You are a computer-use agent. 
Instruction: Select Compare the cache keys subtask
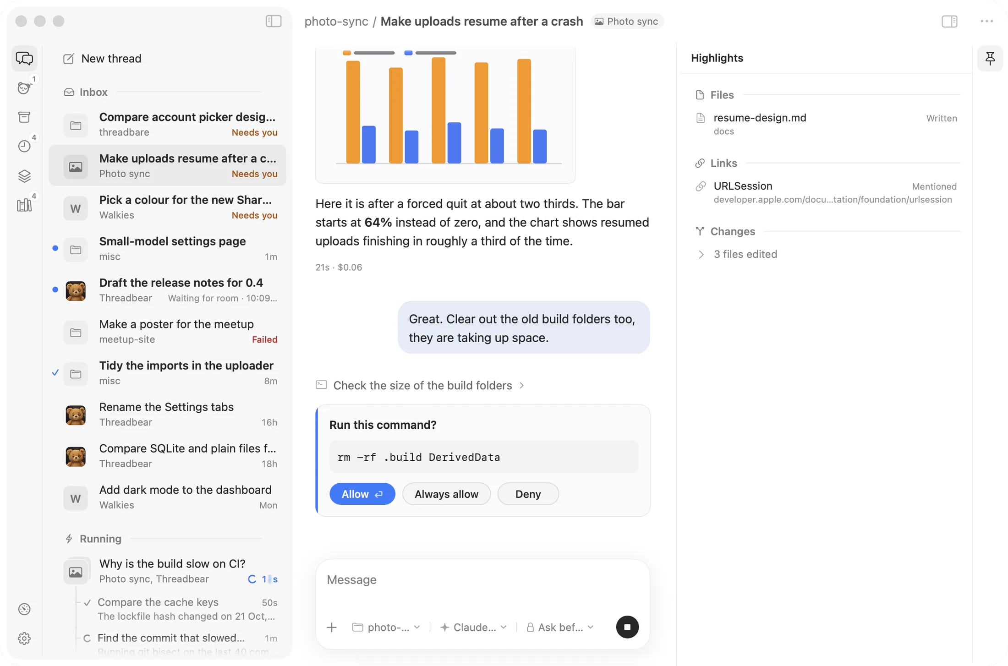click(180, 609)
